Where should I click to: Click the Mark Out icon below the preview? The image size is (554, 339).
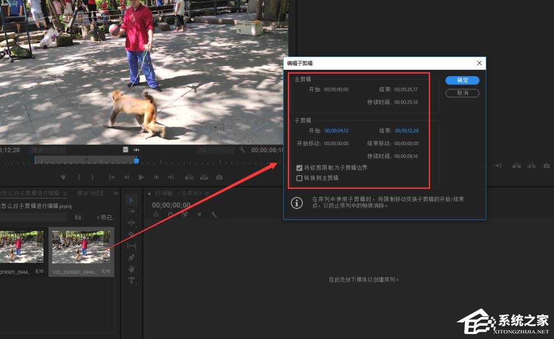93,177
